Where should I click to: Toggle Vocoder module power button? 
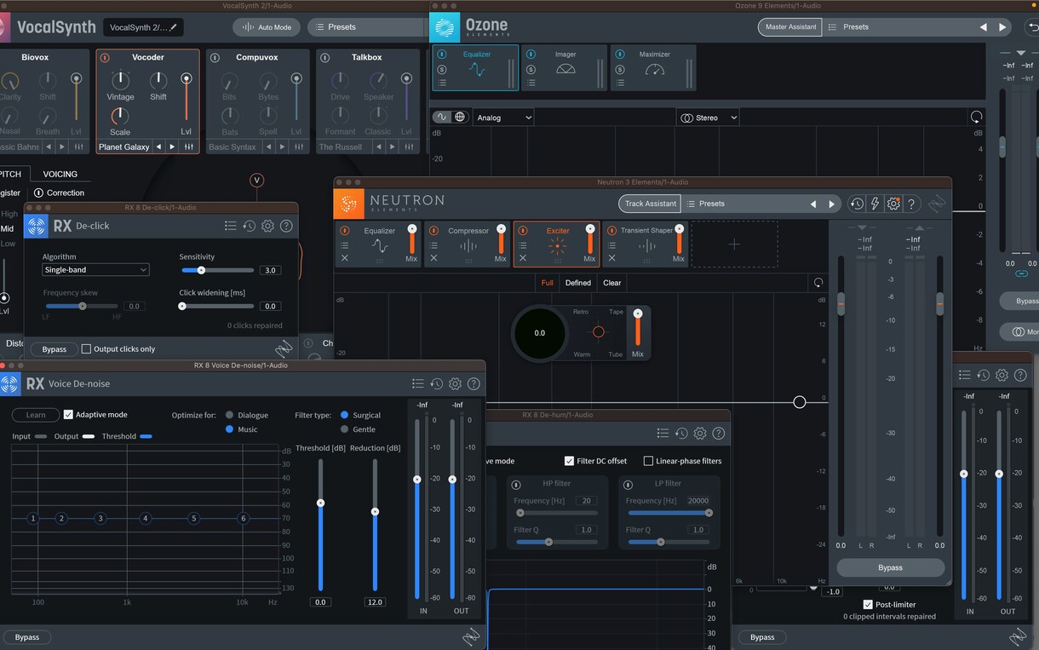tap(105, 58)
